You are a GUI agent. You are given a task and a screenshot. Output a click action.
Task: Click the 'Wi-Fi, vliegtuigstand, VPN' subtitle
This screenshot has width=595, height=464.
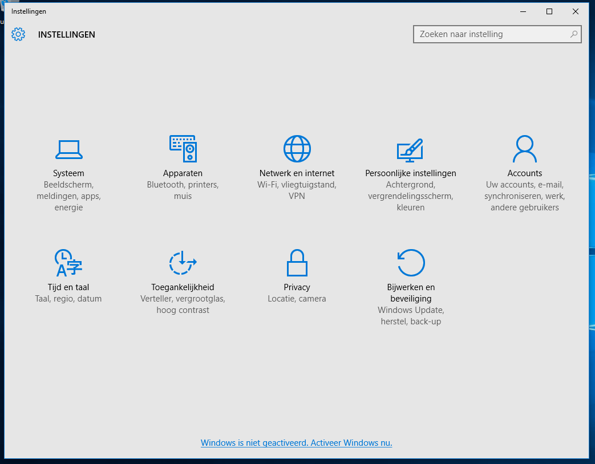[297, 190]
